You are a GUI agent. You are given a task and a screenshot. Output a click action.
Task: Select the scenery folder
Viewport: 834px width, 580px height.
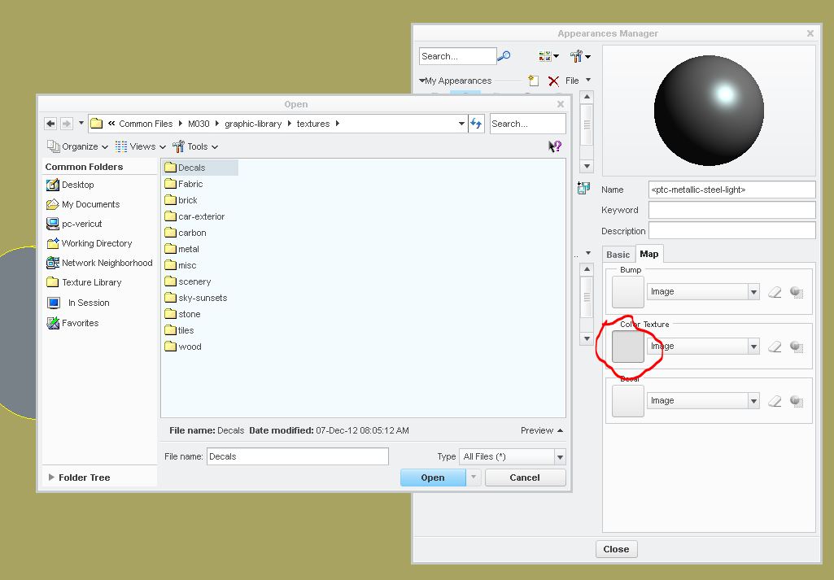coord(188,281)
